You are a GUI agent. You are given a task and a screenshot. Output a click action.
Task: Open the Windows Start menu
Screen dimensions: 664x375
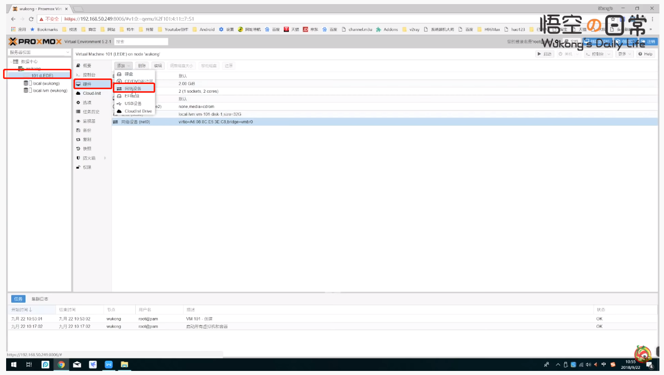coord(14,364)
